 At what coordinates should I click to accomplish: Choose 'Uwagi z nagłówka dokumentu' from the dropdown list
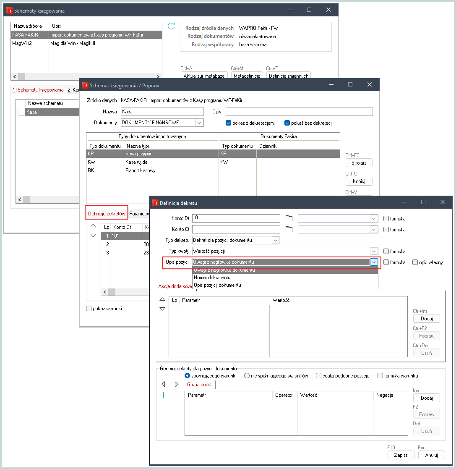pyautogui.click(x=285, y=270)
